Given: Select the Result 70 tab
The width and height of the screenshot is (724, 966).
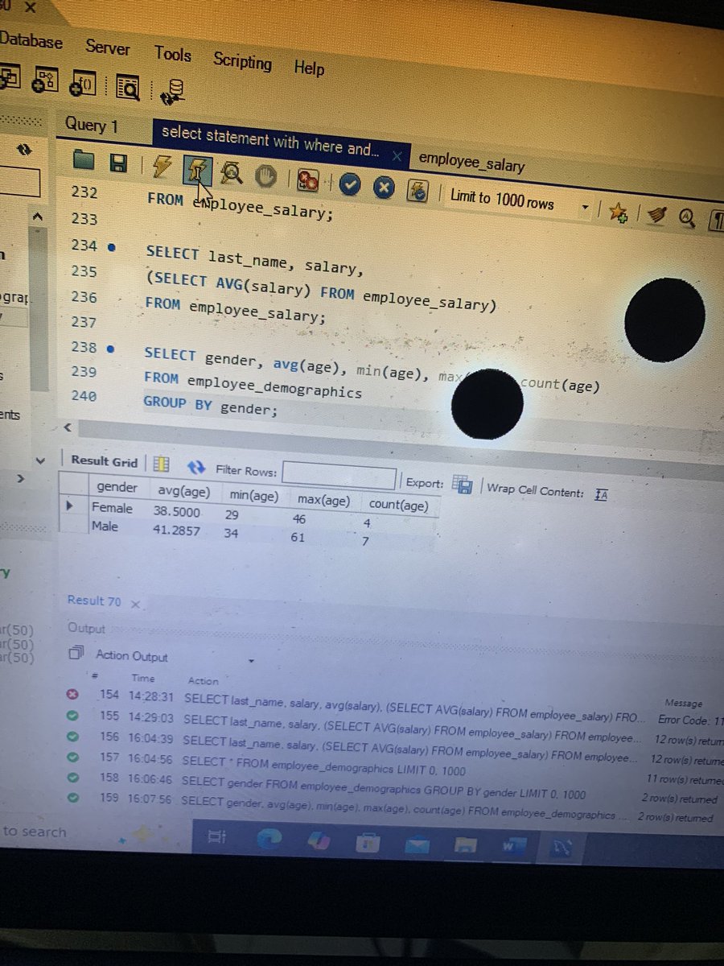Looking at the screenshot, I should pyautogui.click(x=94, y=601).
